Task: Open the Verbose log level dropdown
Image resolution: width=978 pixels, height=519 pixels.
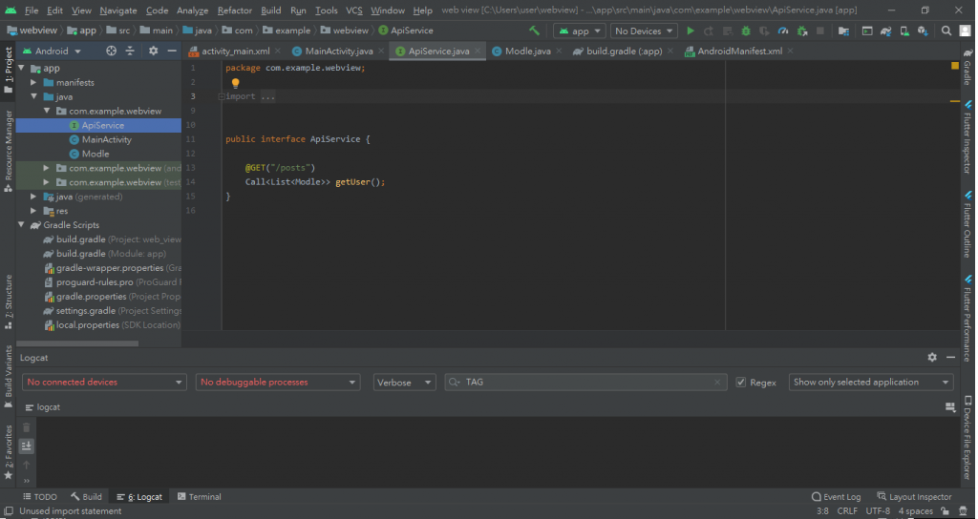Action: (x=404, y=382)
